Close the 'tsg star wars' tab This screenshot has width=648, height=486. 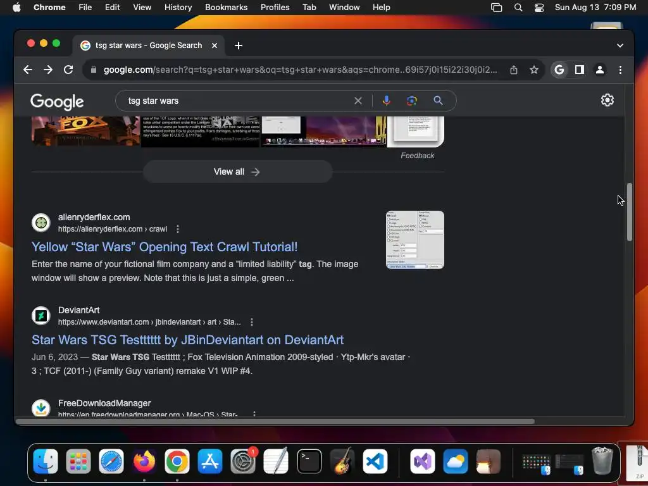(x=215, y=46)
